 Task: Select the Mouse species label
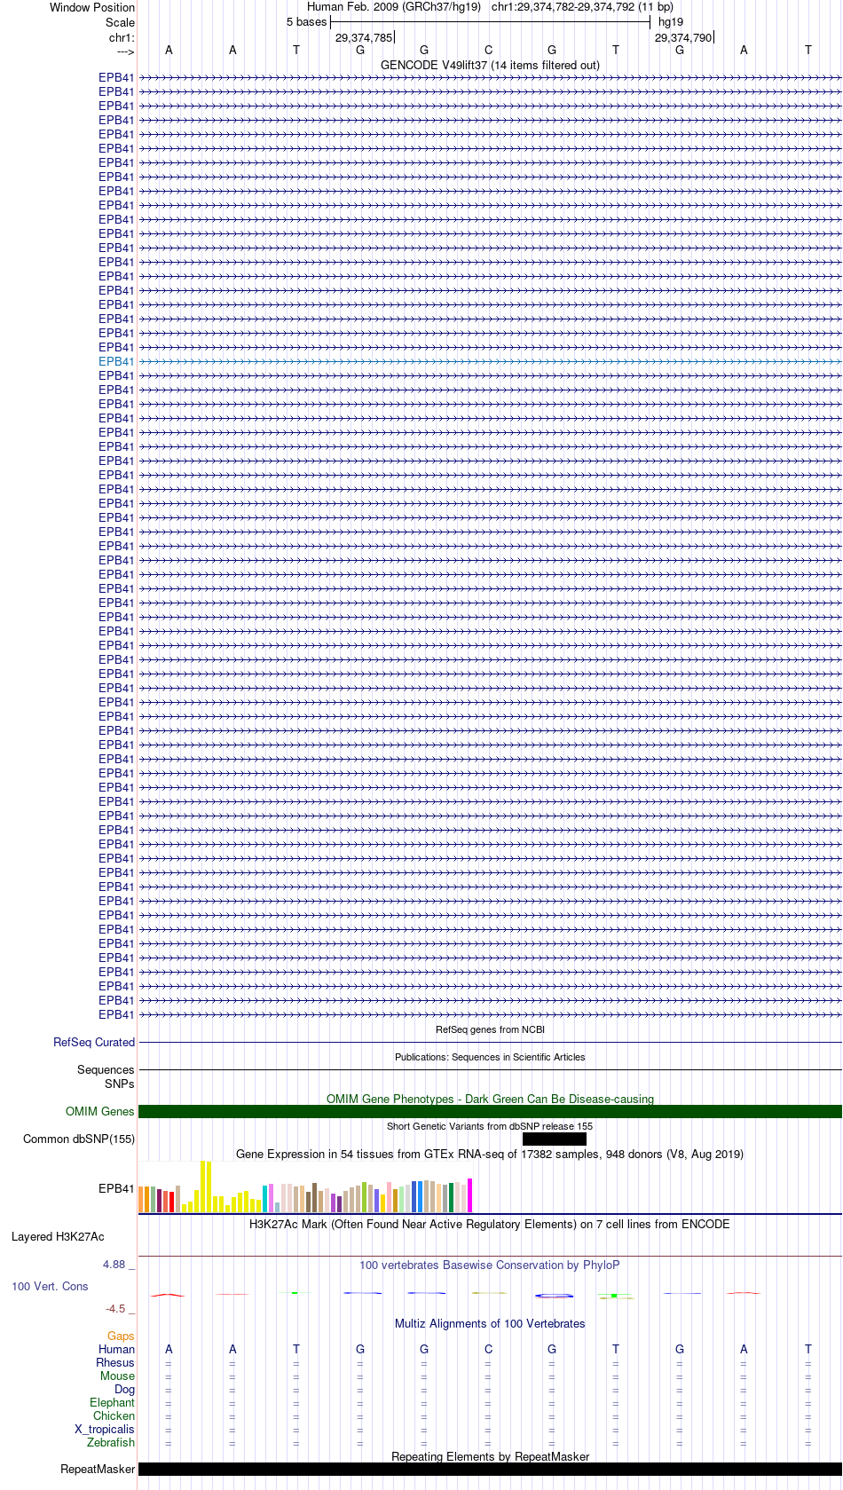coord(117,1376)
